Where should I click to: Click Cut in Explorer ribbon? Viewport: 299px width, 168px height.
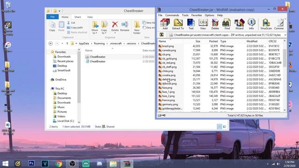[71, 23]
